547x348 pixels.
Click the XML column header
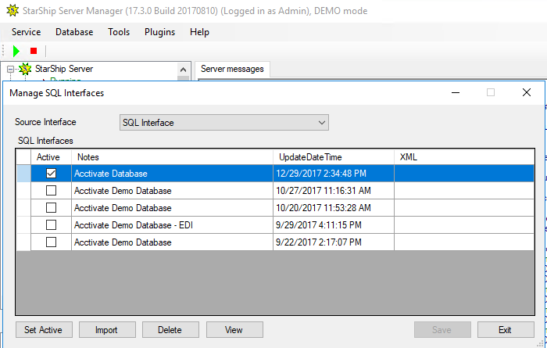(x=464, y=157)
